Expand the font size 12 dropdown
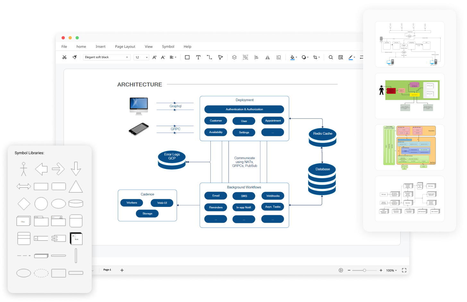The width and height of the screenshot is (467, 302). coord(141,57)
